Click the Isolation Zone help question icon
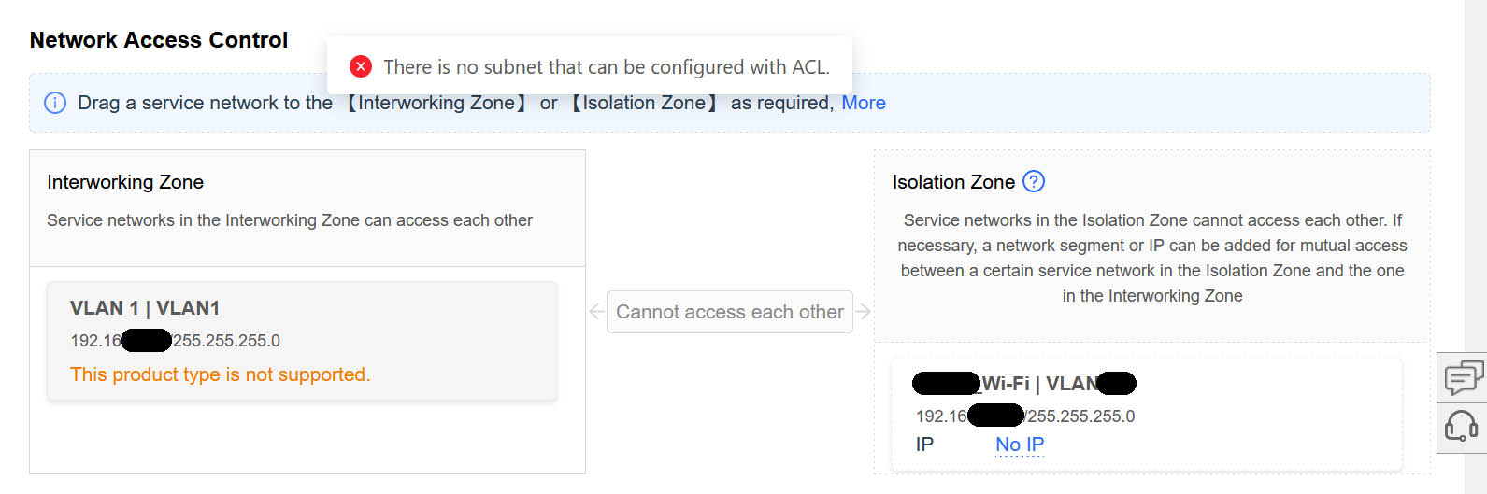 1034,181
